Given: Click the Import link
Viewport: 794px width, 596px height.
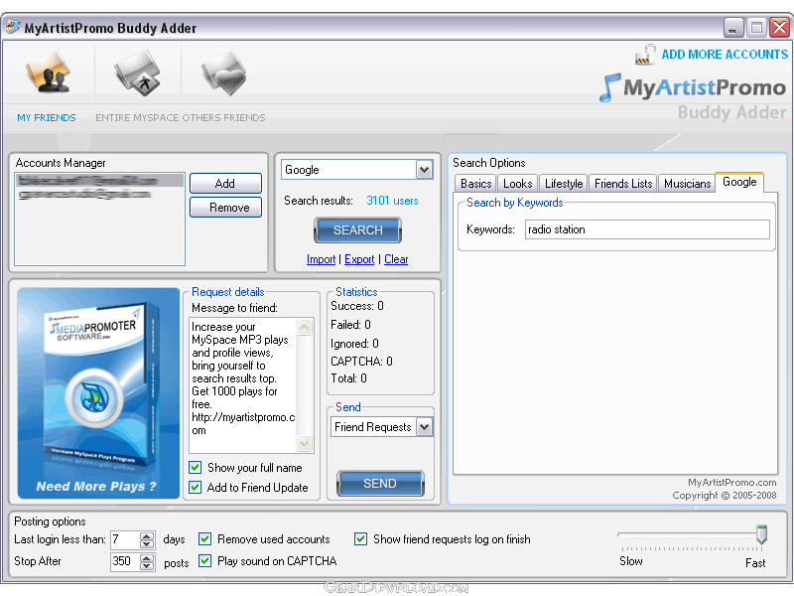Looking at the screenshot, I should (x=321, y=259).
